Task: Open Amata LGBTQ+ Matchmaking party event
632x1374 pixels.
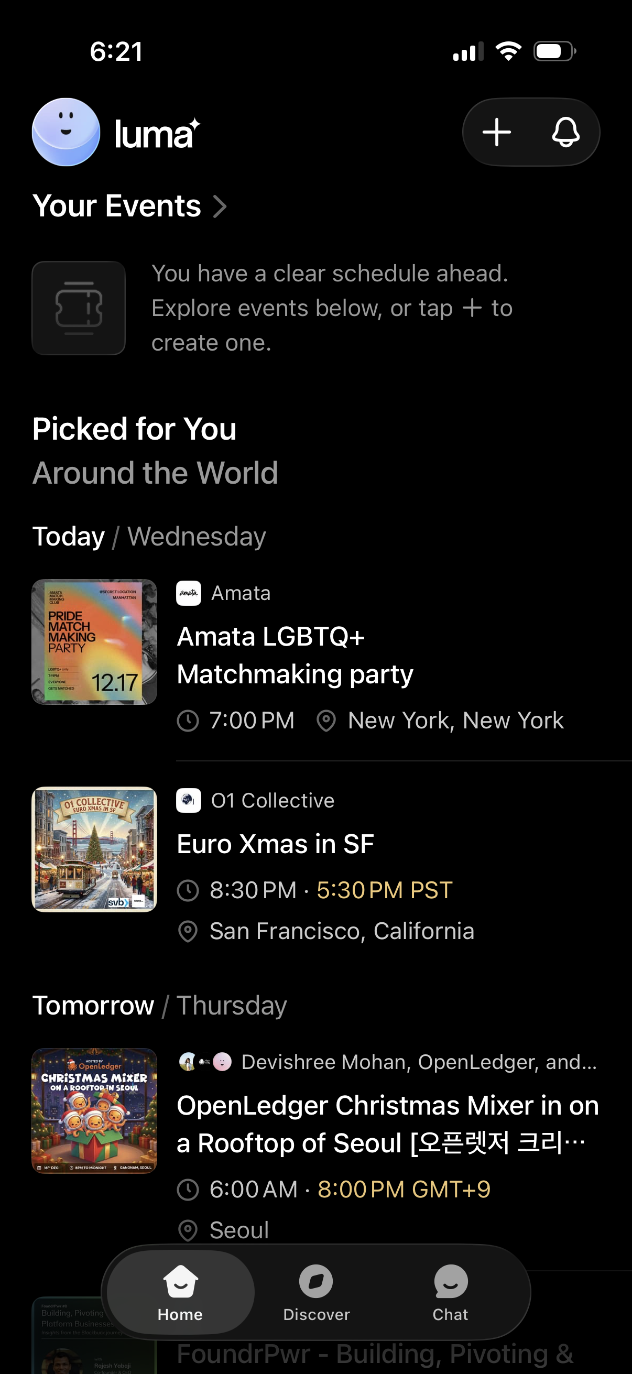Action: point(295,655)
